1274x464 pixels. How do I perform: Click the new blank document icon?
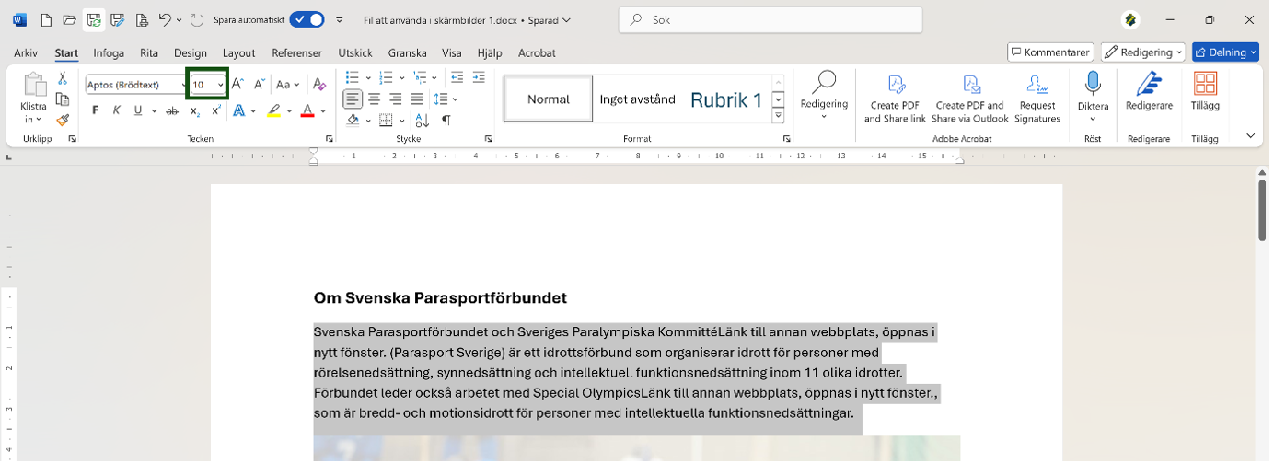[x=46, y=19]
